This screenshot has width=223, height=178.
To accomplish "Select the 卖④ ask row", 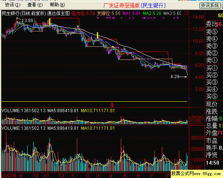I will tap(214, 39).
